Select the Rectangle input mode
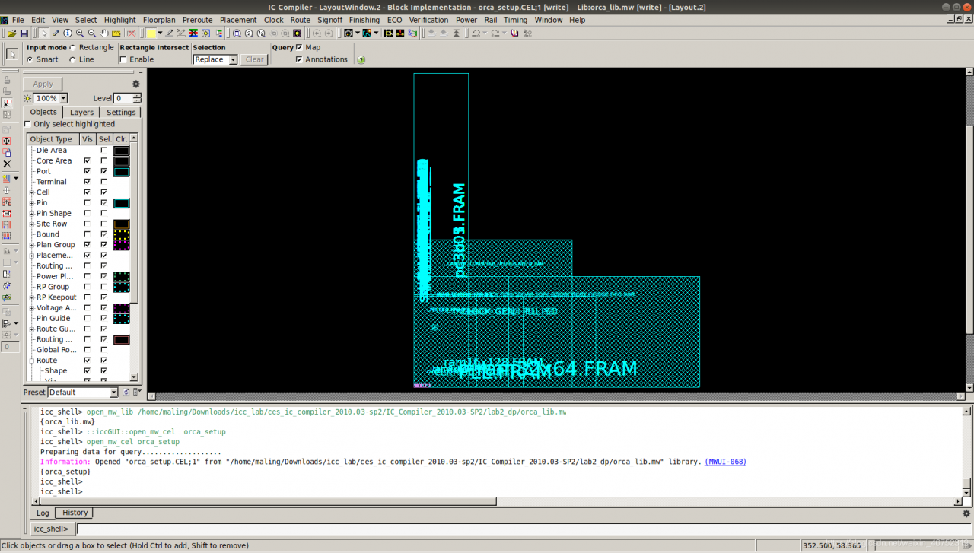Viewport: 974px width, 553px height. point(73,47)
